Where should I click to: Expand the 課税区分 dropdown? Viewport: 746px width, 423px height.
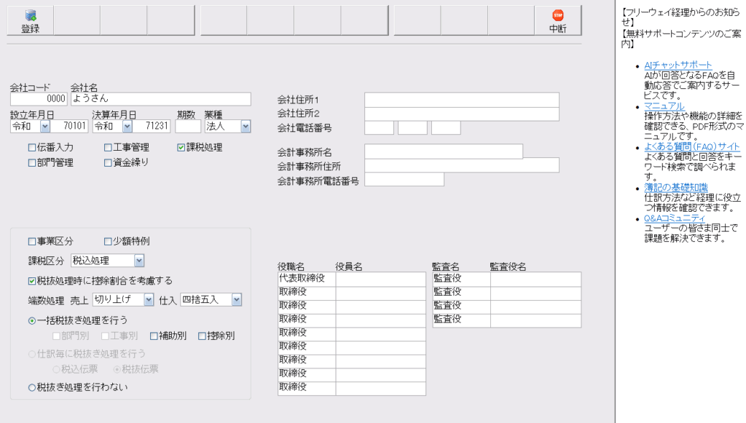139,261
